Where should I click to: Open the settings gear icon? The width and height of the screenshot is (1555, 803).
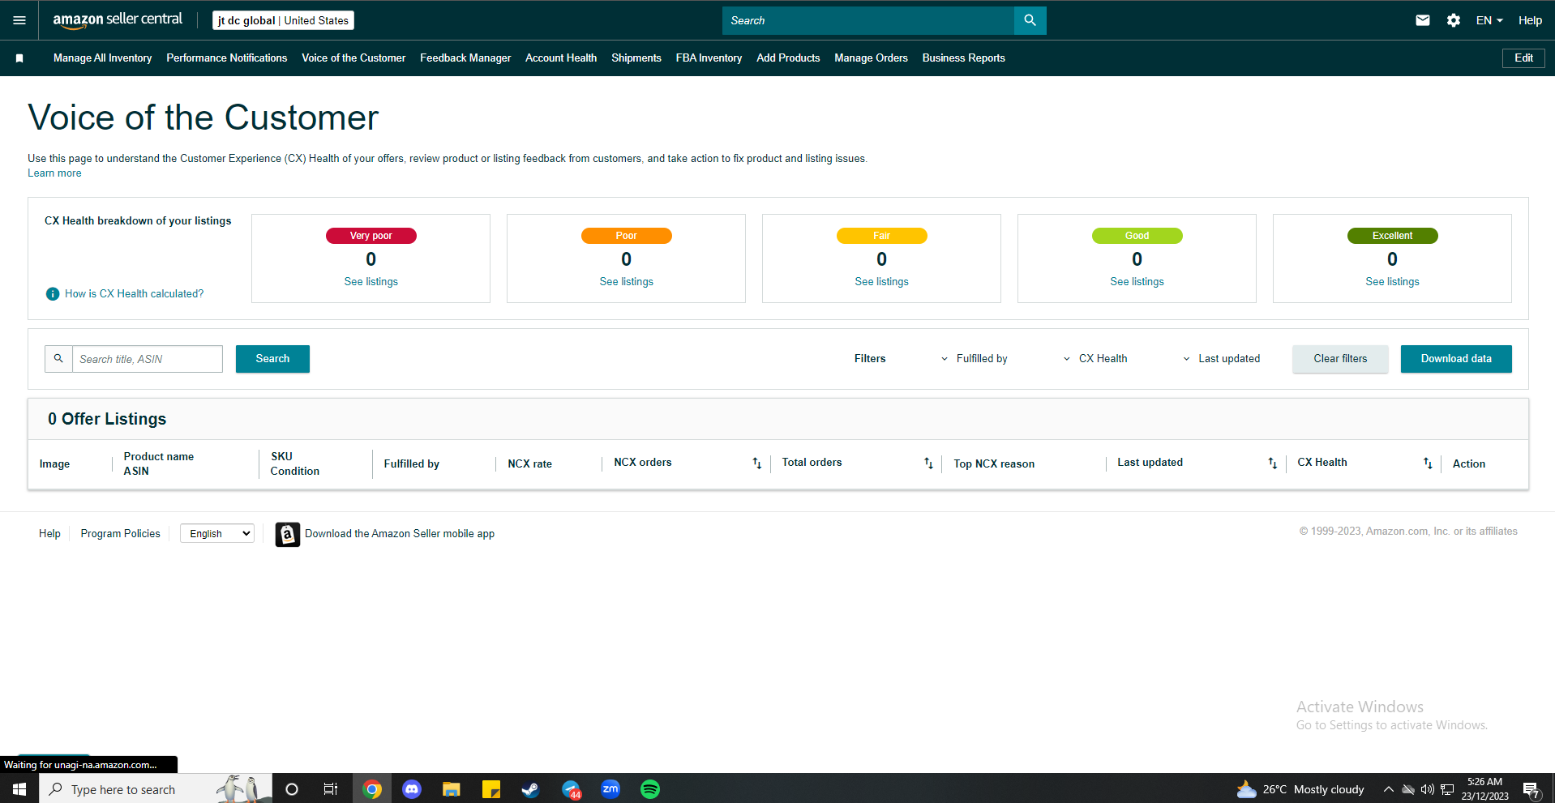pos(1454,20)
